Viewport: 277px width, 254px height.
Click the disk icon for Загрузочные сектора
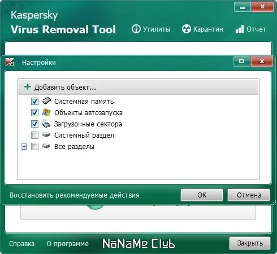coord(46,124)
